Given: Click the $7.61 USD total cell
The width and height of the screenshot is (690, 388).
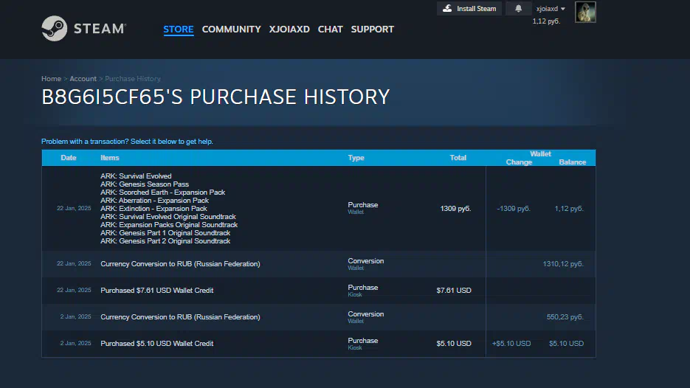Looking at the screenshot, I should click(x=454, y=291).
